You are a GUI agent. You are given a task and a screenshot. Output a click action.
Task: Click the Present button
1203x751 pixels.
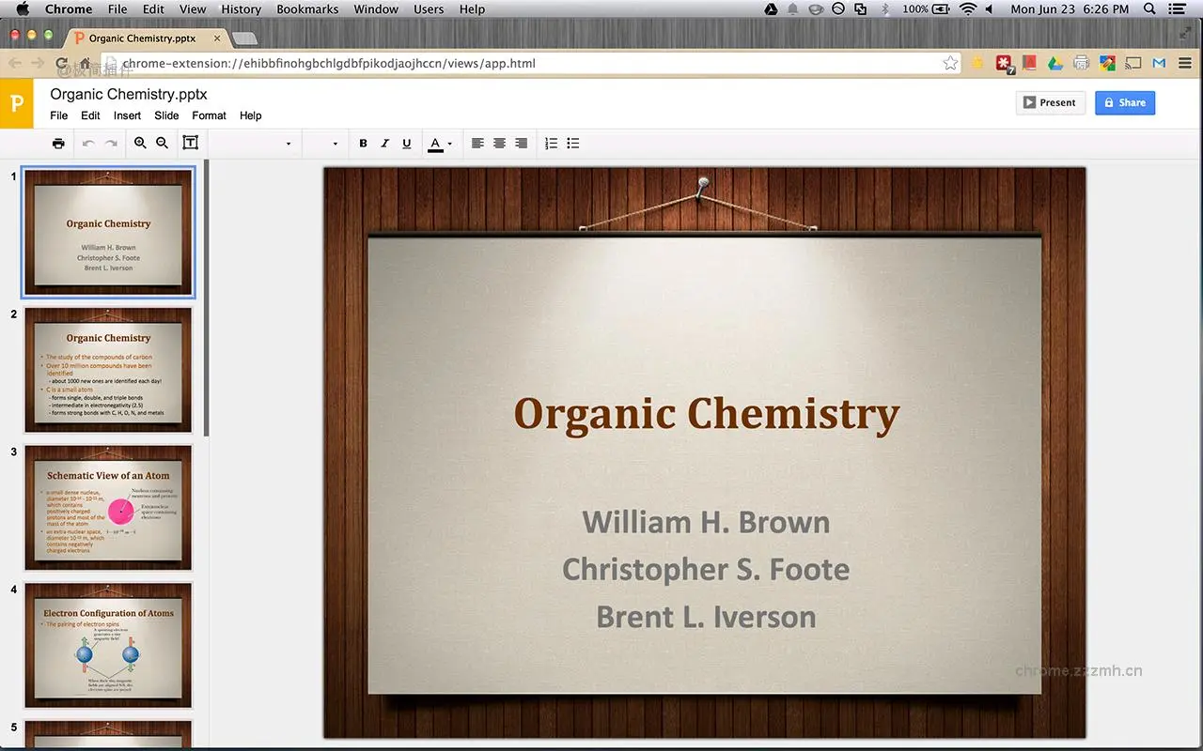(x=1050, y=103)
